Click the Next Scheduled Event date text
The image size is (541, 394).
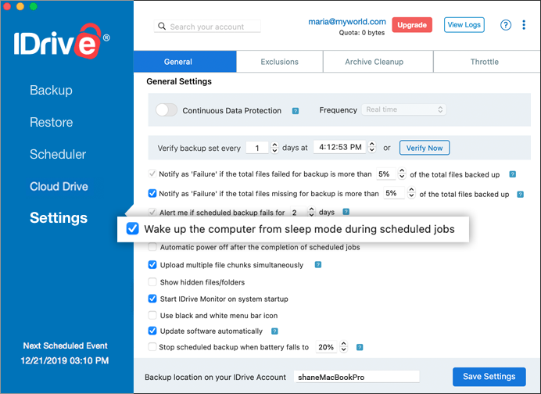pos(65,360)
